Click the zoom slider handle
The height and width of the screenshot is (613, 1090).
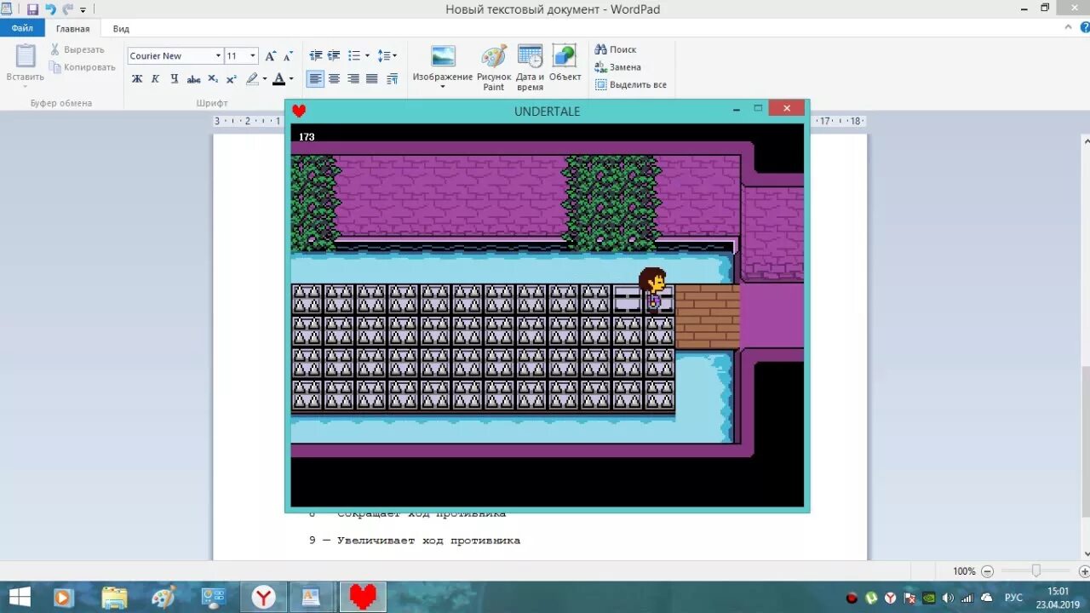[1035, 571]
